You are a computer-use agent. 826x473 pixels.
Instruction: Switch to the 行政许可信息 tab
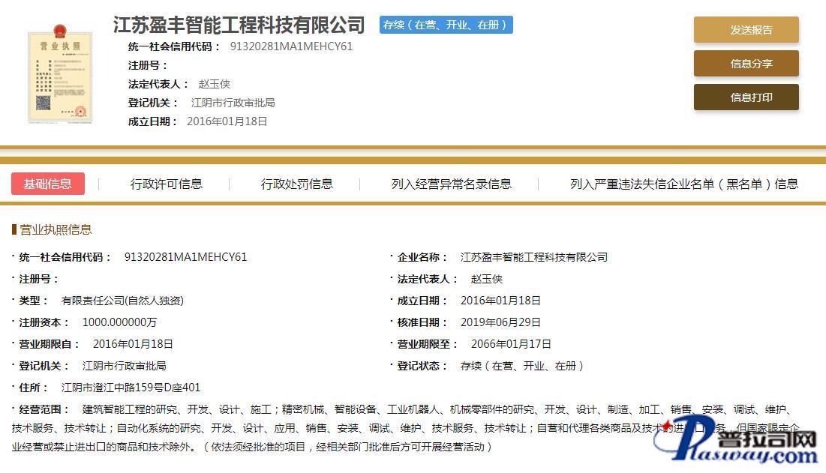coord(166,184)
